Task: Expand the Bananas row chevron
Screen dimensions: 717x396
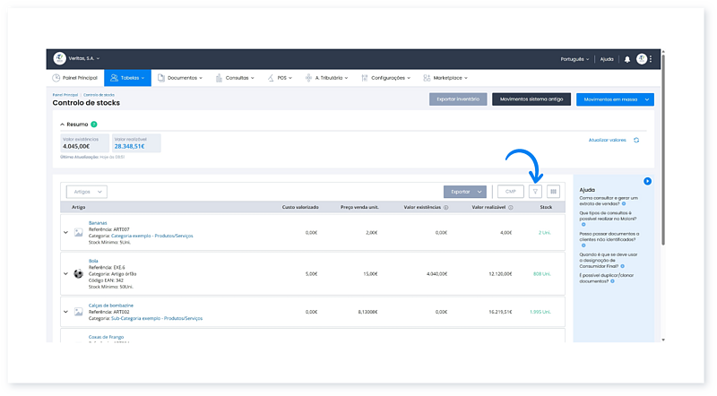Action: 65,232
